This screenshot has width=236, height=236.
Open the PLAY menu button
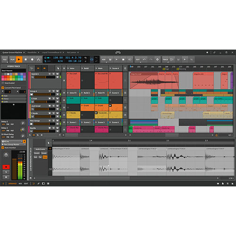(13, 59)
